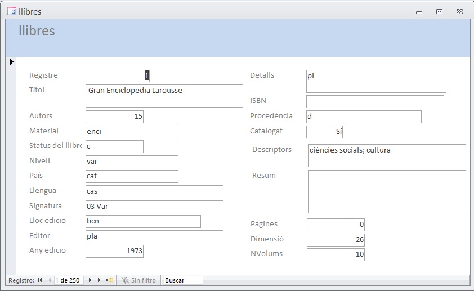Viewport: 474px width, 291px height.
Task: Go to the previous record
Action: (50, 280)
